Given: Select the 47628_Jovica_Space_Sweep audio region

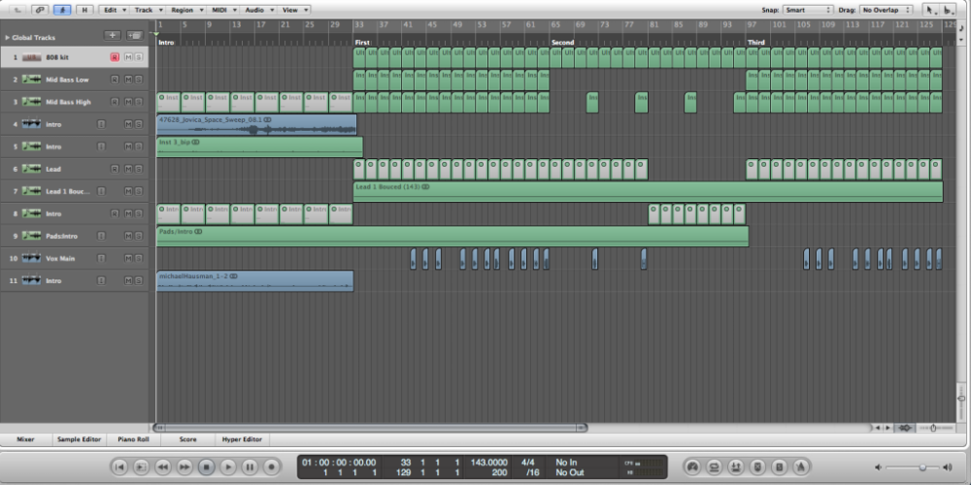Looking at the screenshot, I should [256, 124].
